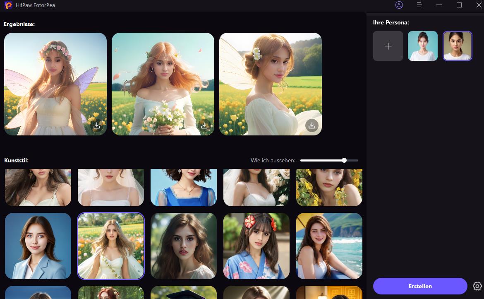
Task: Choose the dark moody brunette portrait style
Action: click(x=184, y=246)
